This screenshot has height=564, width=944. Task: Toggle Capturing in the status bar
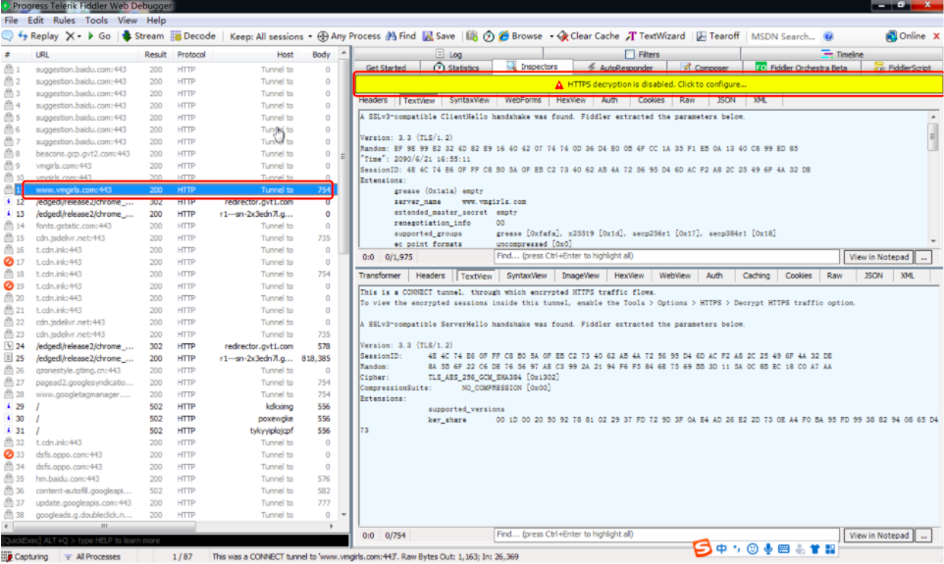pyautogui.click(x=26, y=557)
